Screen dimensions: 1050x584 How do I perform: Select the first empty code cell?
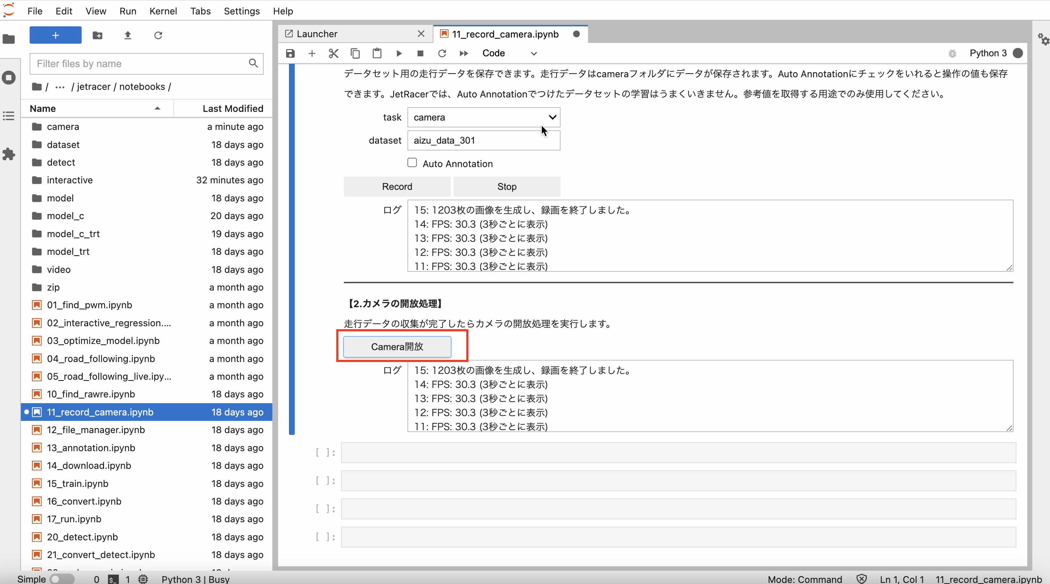[x=678, y=453]
